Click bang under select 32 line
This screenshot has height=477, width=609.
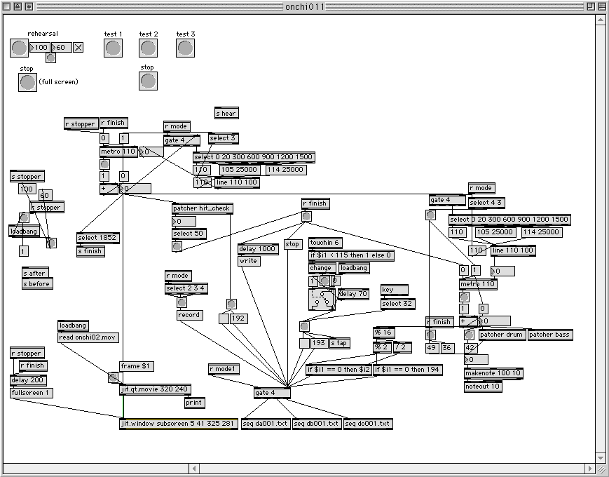coord(304,327)
